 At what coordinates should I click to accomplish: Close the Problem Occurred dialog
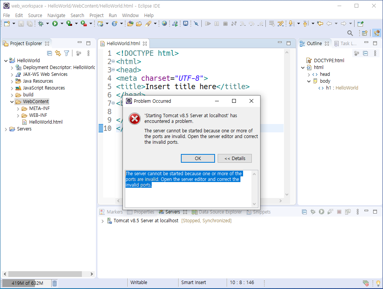(251, 101)
